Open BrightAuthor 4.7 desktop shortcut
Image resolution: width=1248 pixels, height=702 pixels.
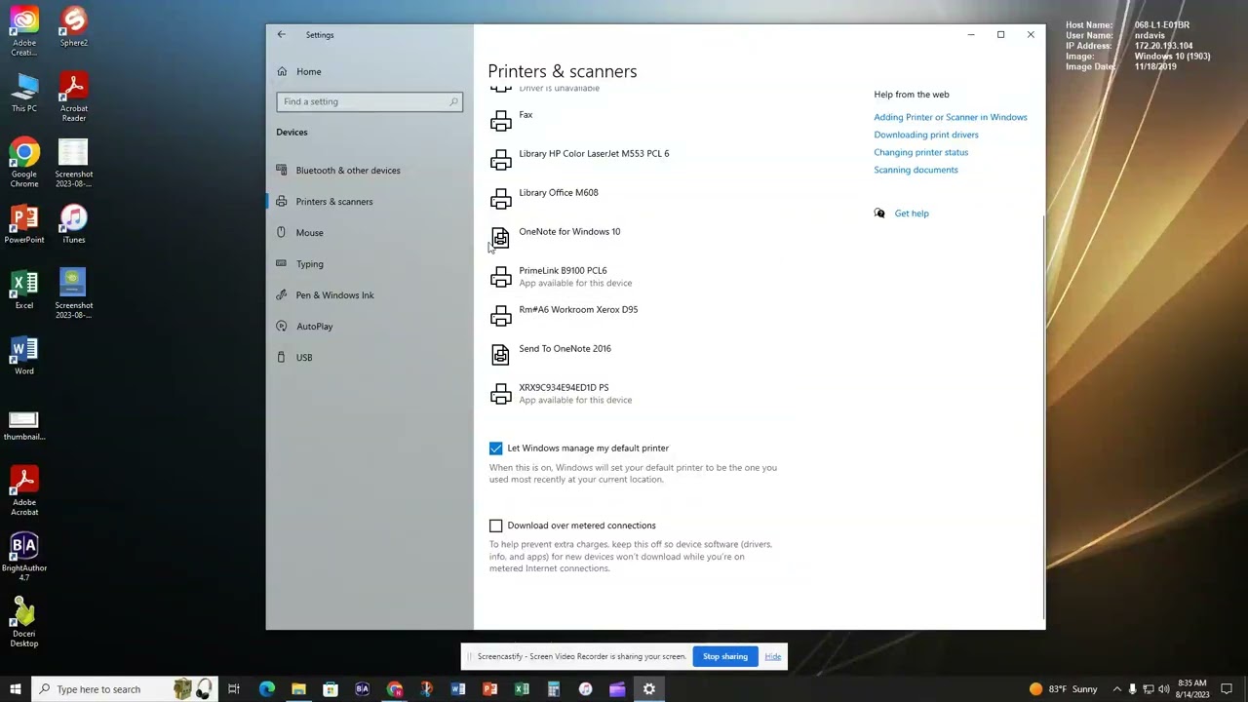(24, 557)
